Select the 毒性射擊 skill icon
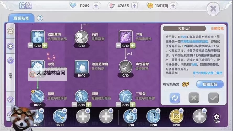This screenshot has width=233, height=131. 126,67
